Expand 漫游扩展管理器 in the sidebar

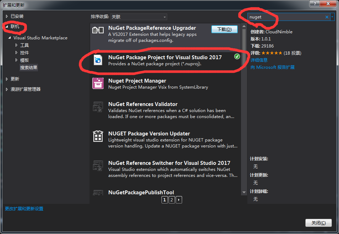(6, 89)
